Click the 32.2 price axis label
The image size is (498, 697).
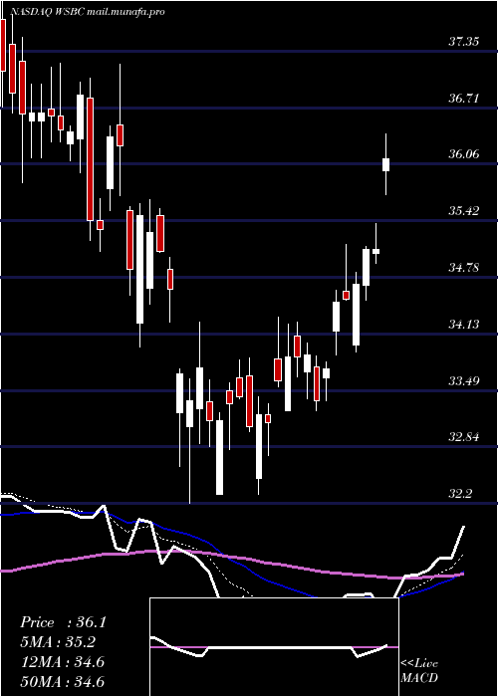460,494
